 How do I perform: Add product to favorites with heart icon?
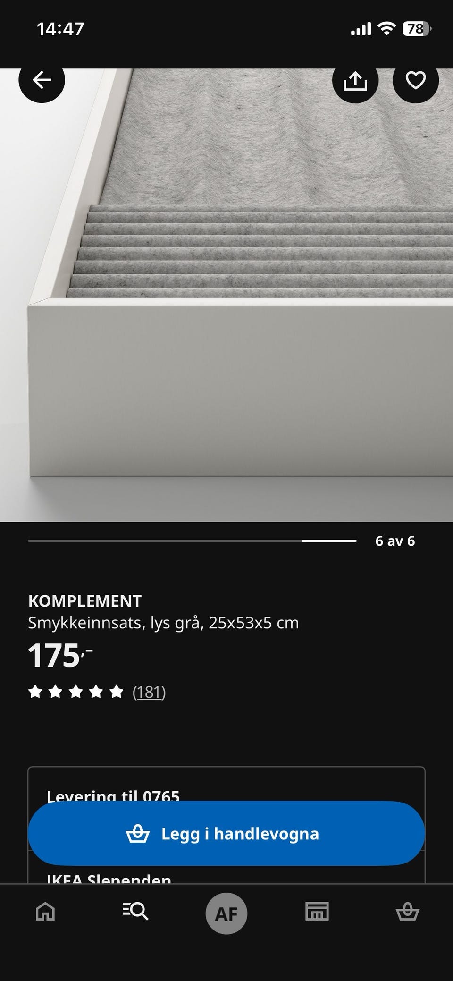416,80
